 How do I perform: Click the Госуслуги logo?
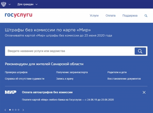coord(19,15)
